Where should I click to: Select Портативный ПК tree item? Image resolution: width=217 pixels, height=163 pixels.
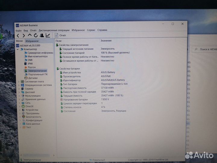[36, 75]
